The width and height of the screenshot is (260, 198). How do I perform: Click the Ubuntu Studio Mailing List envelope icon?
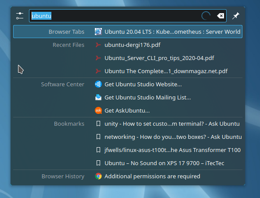point(98,97)
